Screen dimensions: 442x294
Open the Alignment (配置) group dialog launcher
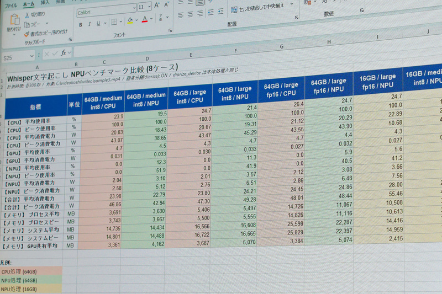(297, 18)
